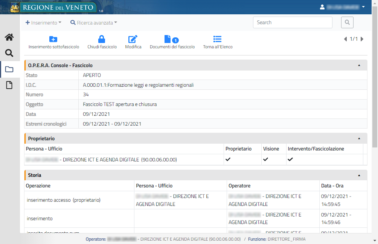The image size is (378, 244).
Task: Click the vertical page scrollbar
Action: (x=375, y=77)
